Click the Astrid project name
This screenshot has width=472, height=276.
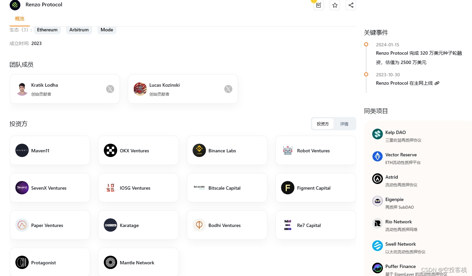pos(392,177)
